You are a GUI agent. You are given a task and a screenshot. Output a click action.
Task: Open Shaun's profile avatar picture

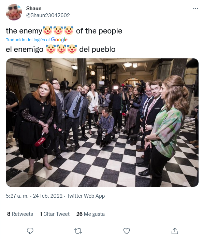(14, 12)
